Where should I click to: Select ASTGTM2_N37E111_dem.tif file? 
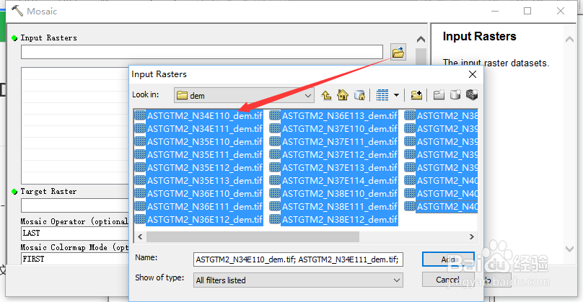click(339, 142)
